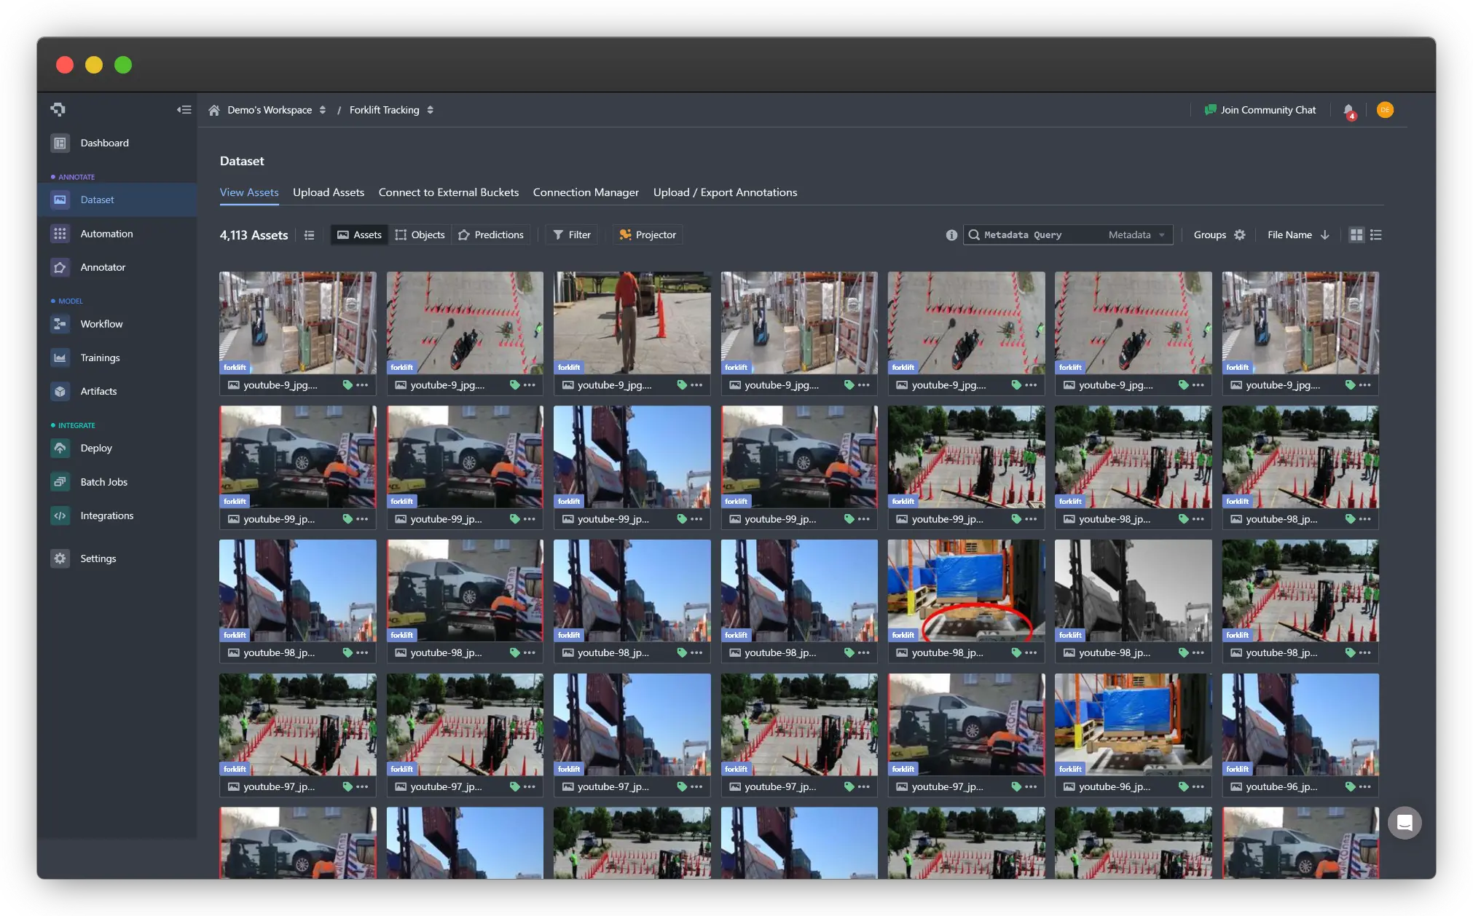Switch to grid view layout
The height and width of the screenshot is (916, 1473).
[x=1356, y=235]
